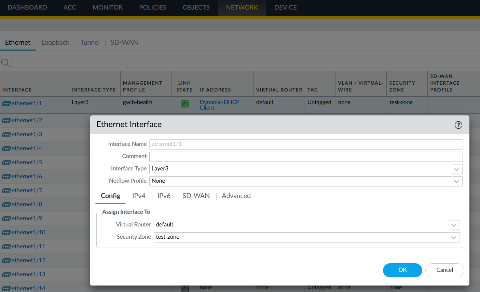Click the help question mark icon in dialog

click(458, 125)
